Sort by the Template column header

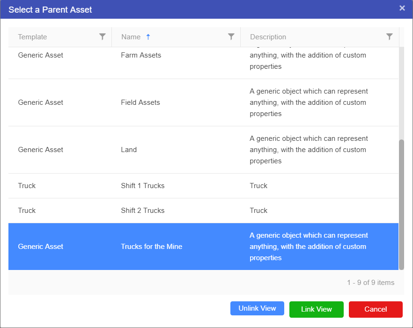pyautogui.click(x=33, y=37)
